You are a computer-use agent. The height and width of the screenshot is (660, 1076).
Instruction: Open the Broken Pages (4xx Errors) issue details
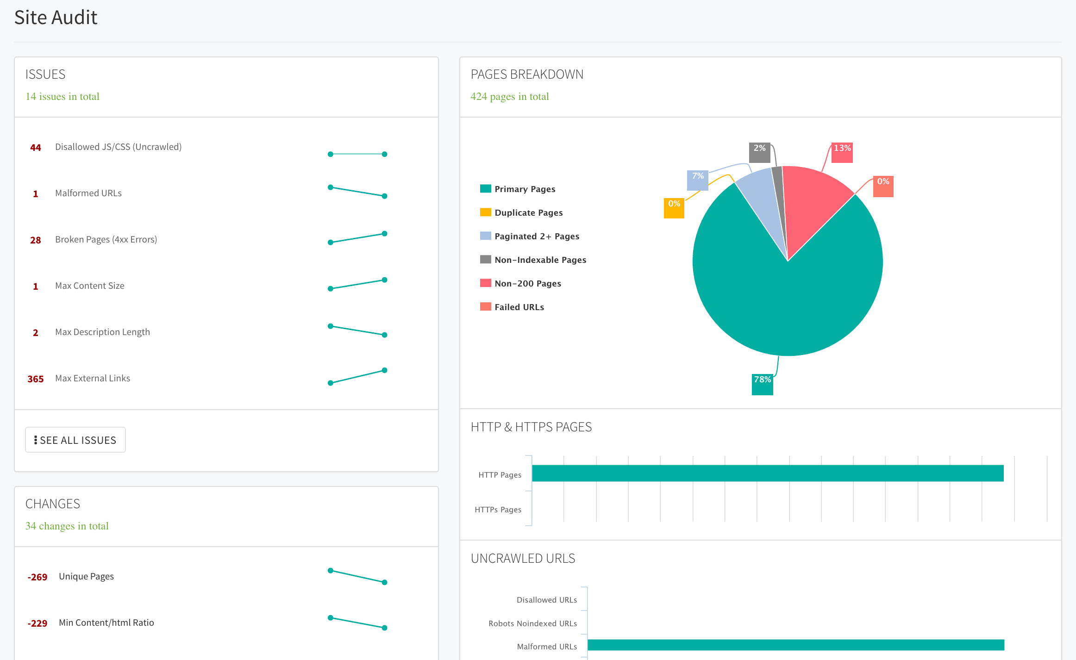[x=106, y=239]
